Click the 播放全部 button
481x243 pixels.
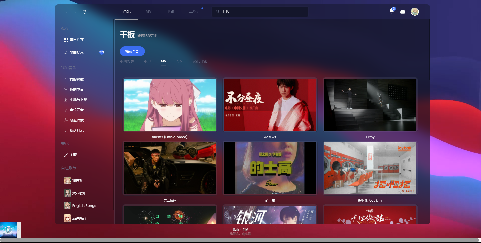point(132,51)
